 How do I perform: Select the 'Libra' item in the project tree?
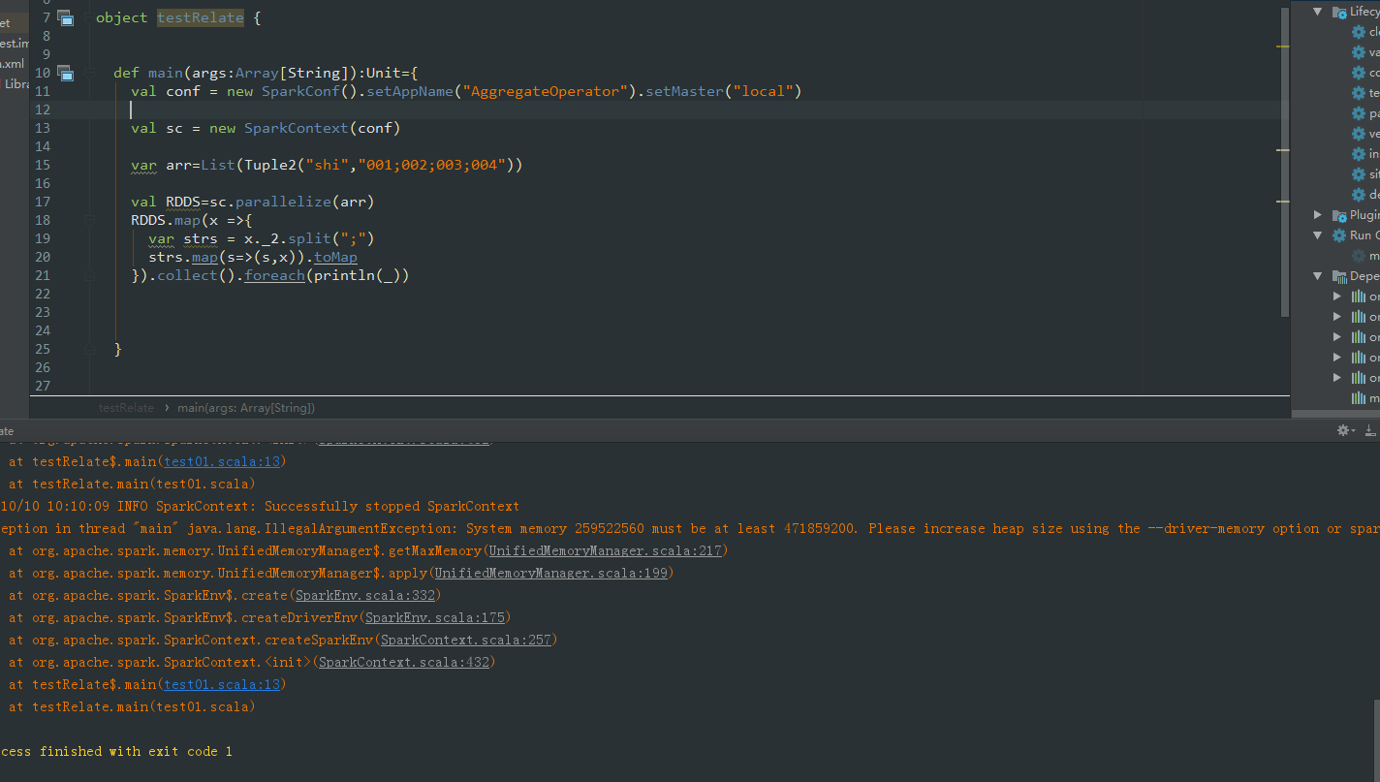click(x=16, y=83)
